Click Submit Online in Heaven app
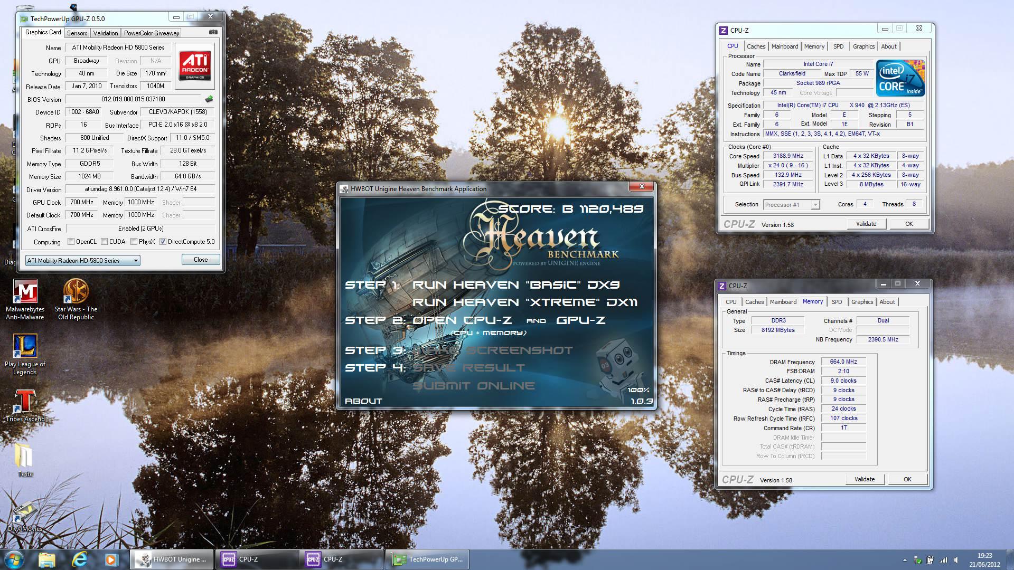1014x570 pixels. (x=474, y=386)
